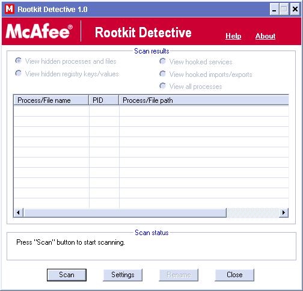Click the McAfee M icon in title bar
This screenshot has width=303, height=291.
(x=10, y=9)
